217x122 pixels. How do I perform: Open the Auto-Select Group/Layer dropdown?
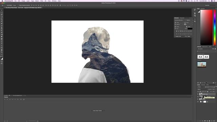[15, 5]
